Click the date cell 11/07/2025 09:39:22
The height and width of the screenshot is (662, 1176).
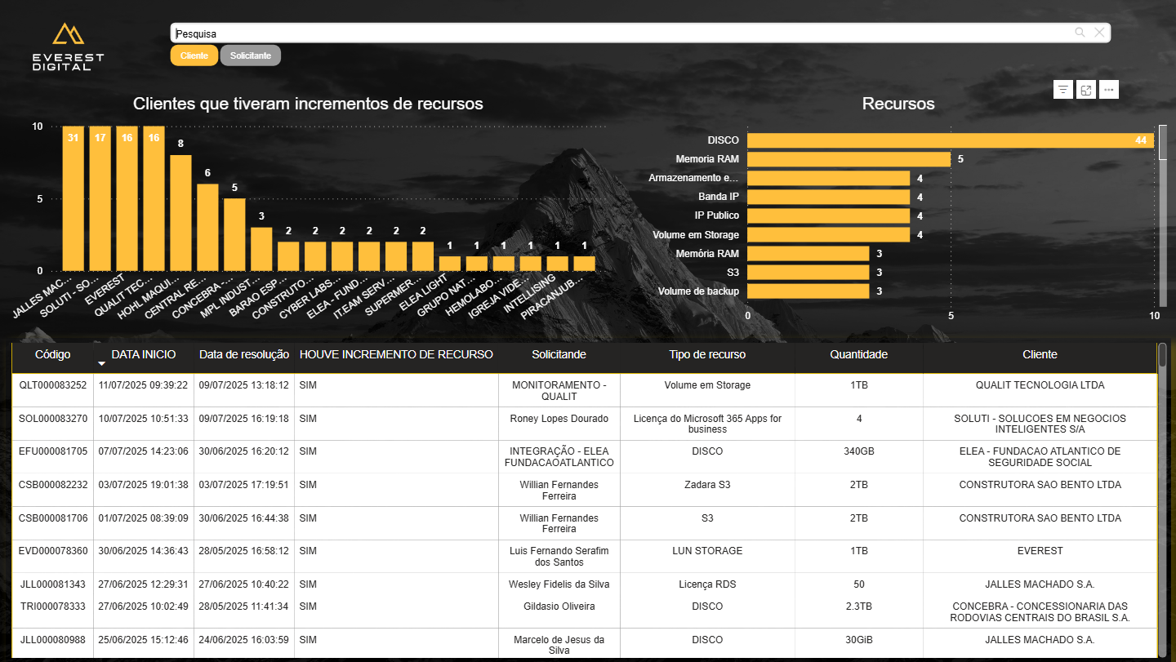coord(144,385)
